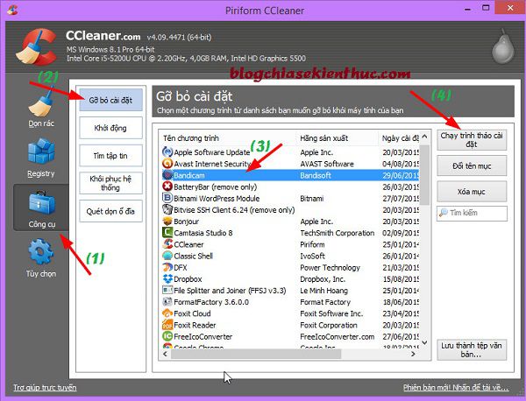Click Chạy trình tháo cài đặt button
This screenshot has width=526, height=401.
click(472, 140)
